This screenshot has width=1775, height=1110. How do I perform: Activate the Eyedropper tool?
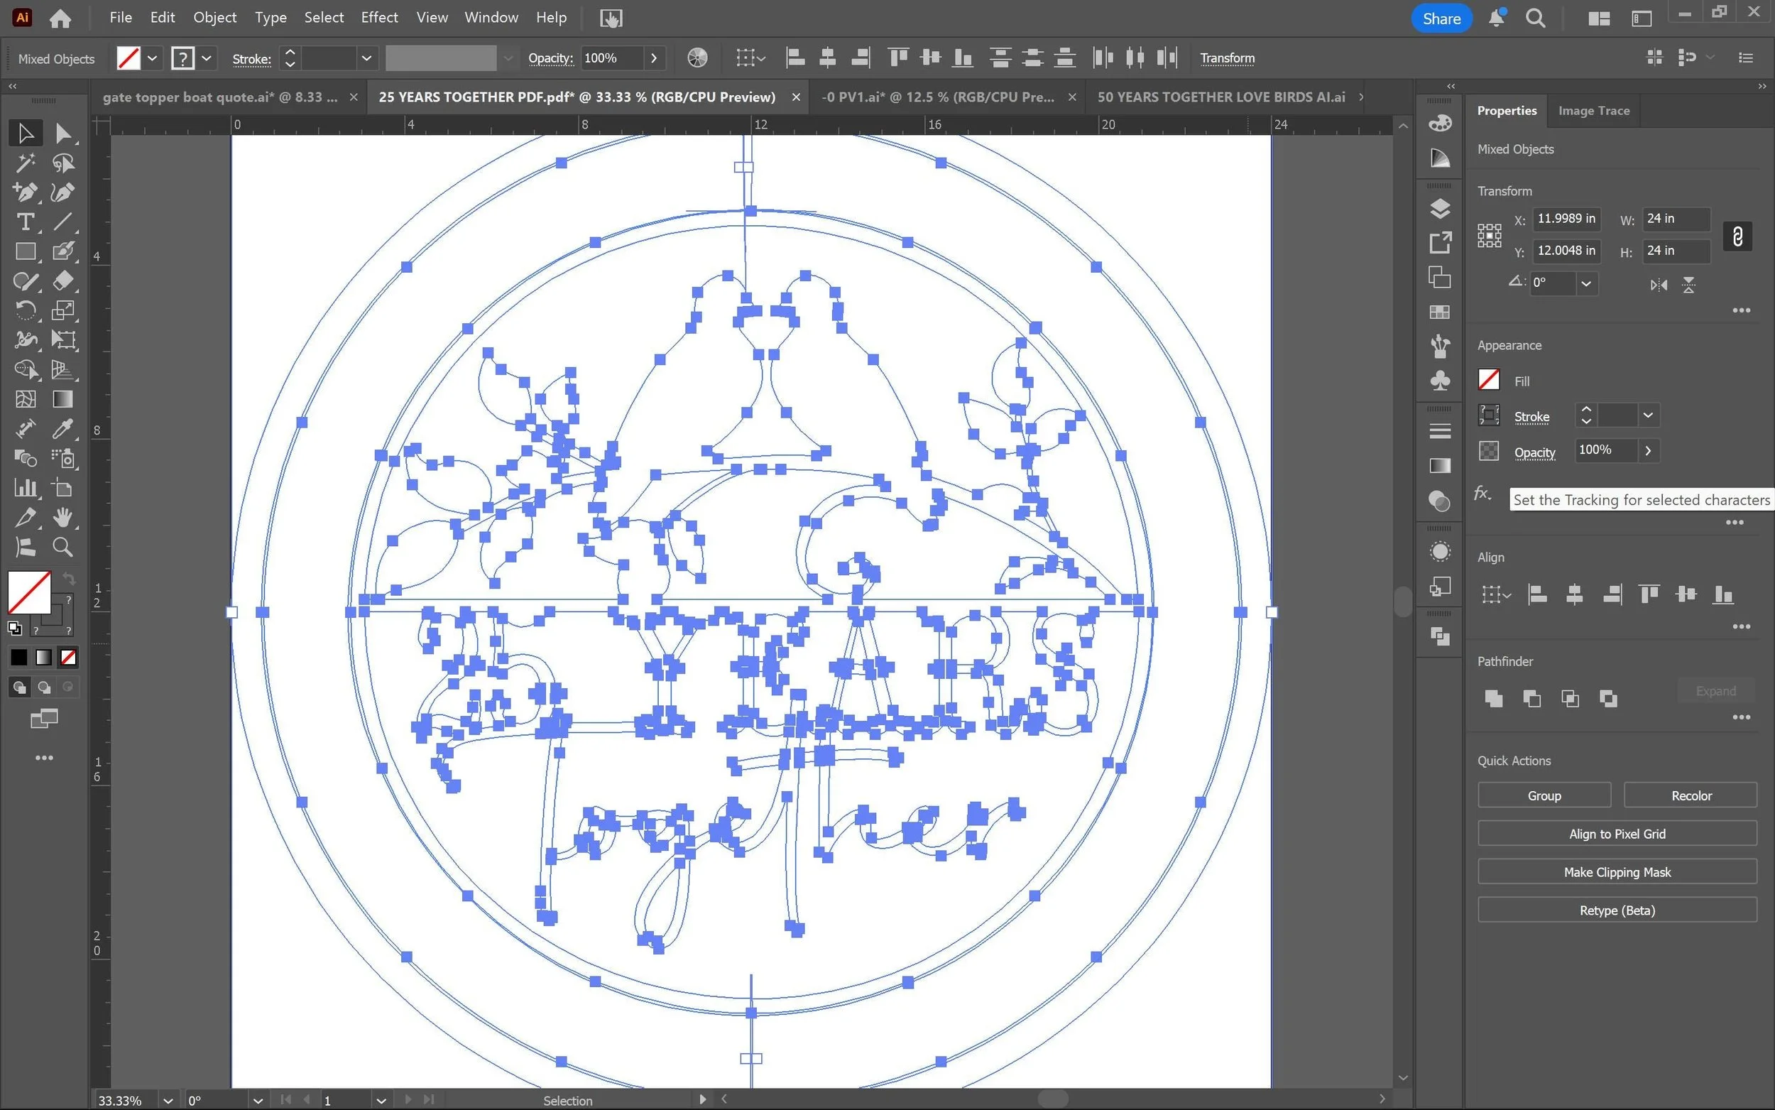pos(63,429)
